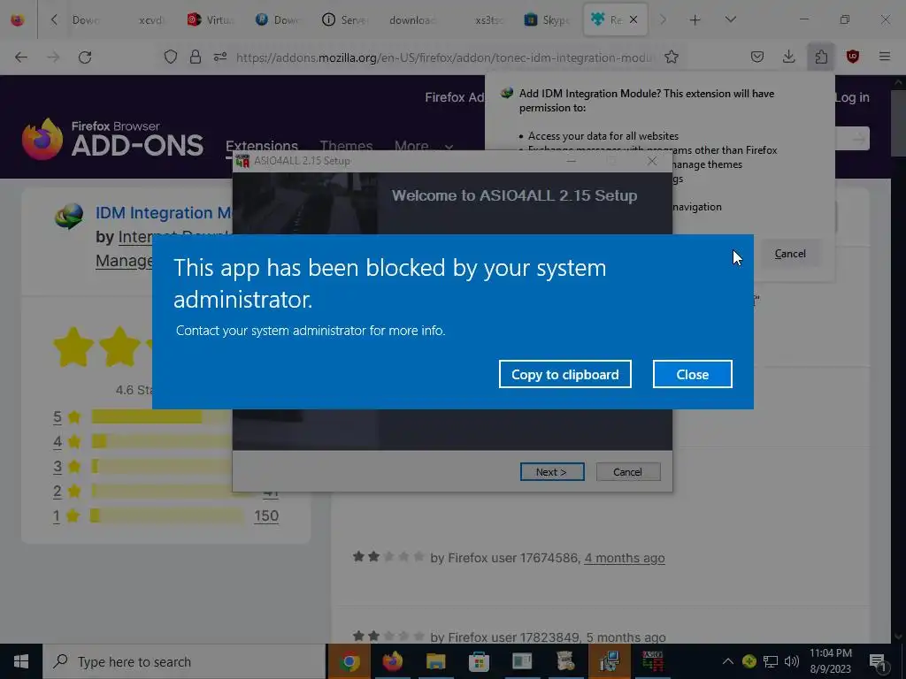Open Chrome from the taskbar
Image resolution: width=906 pixels, height=679 pixels.
[349, 661]
